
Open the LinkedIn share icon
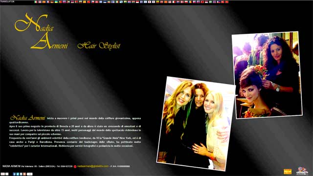point(21,174)
